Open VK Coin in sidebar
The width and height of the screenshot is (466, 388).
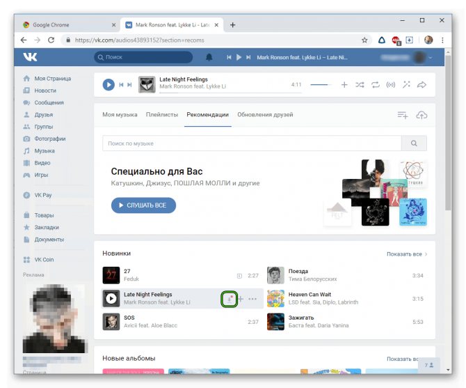tap(39, 259)
